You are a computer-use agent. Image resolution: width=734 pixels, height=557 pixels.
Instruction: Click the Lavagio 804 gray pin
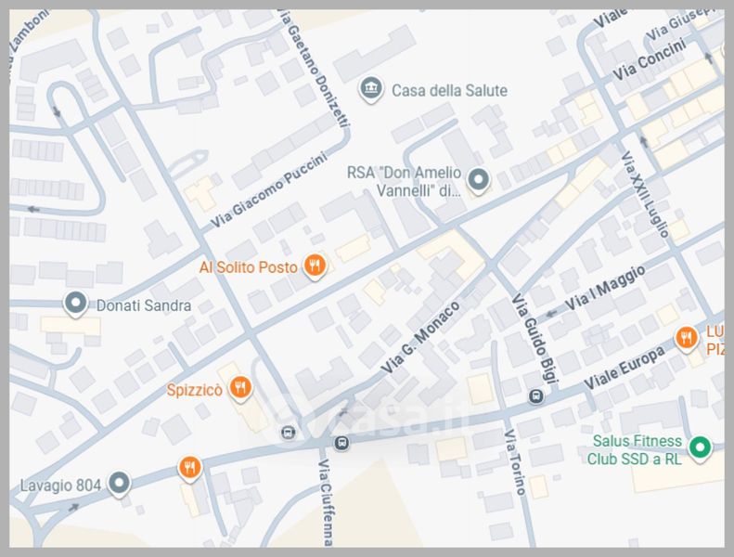(x=119, y=483)
